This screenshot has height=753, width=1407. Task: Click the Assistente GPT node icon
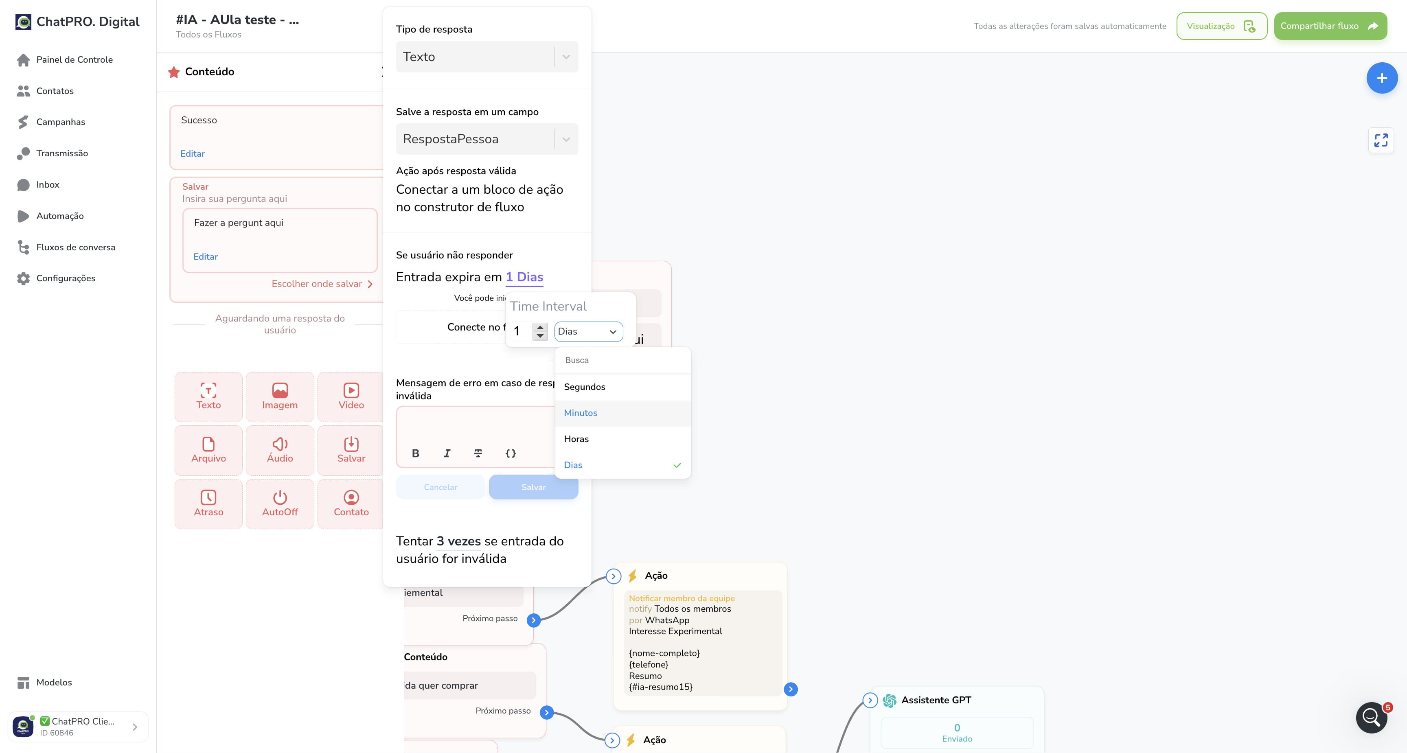(889, 700)
